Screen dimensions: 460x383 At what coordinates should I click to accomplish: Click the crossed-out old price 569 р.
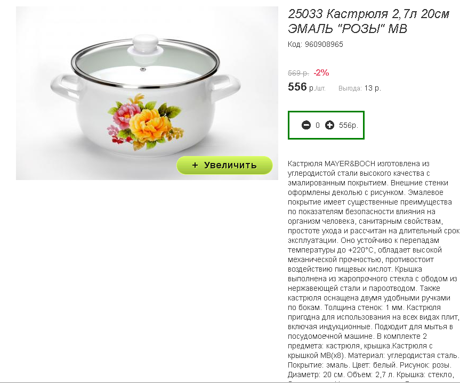coord(298,73)
